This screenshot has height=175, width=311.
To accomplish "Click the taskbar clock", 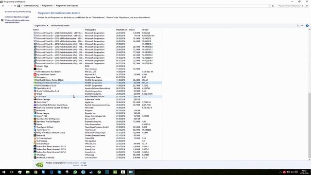I will click(304, 172).
